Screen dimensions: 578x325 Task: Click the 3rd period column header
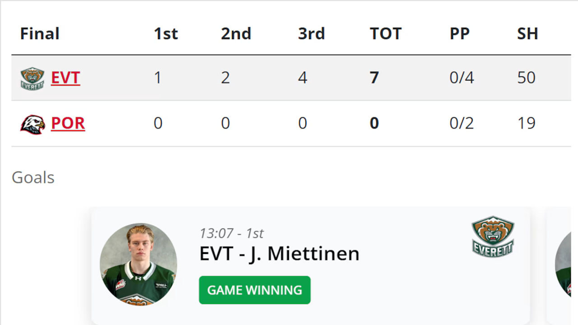click(x=311, y=34)
